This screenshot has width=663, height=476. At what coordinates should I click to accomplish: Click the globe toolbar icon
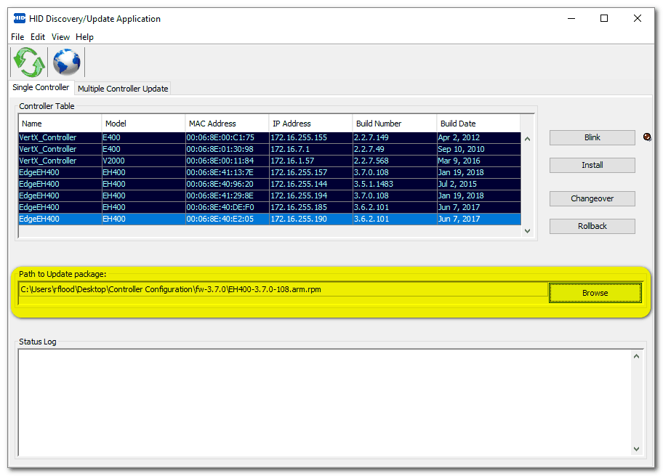66,62
